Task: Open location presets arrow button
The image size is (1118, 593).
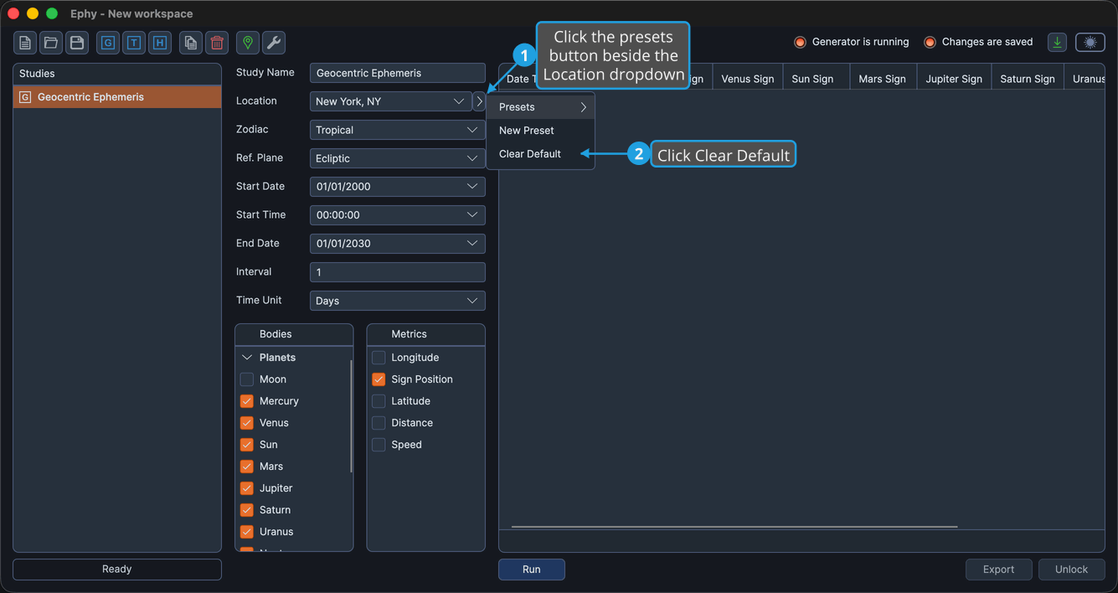Action: pyautogui.click(x=479, y=101)
